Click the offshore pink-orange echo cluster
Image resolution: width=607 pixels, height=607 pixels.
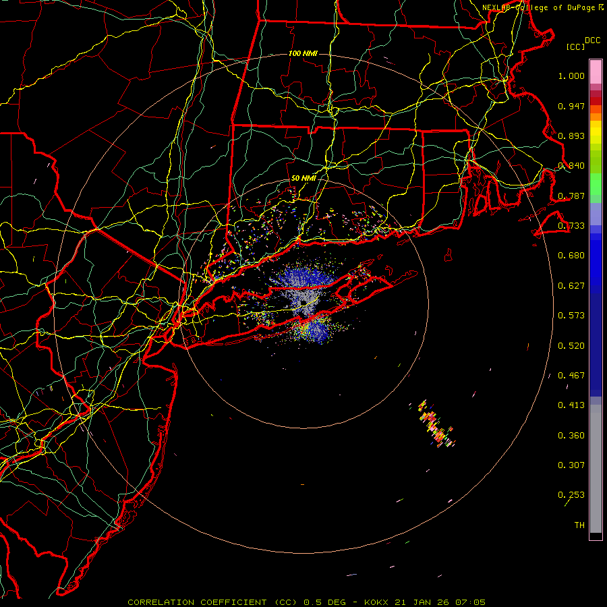click(436, 425)
